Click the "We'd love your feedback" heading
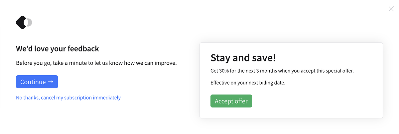Screen dimensions: 399x134 pyautogui.click(x=58, y=49)
